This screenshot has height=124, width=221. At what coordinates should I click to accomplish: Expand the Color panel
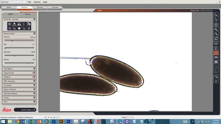coord(34,102)
